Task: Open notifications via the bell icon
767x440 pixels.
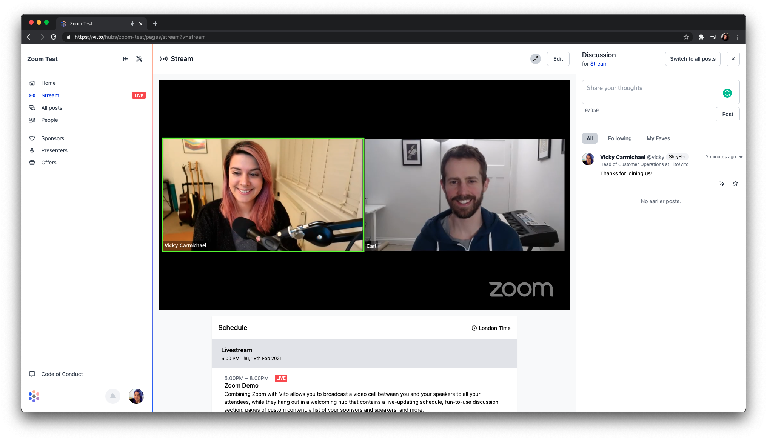Action: (112, 396)
